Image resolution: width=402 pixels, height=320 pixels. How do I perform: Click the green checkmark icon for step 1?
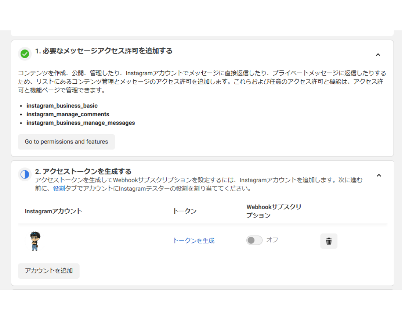pos(25,54)
